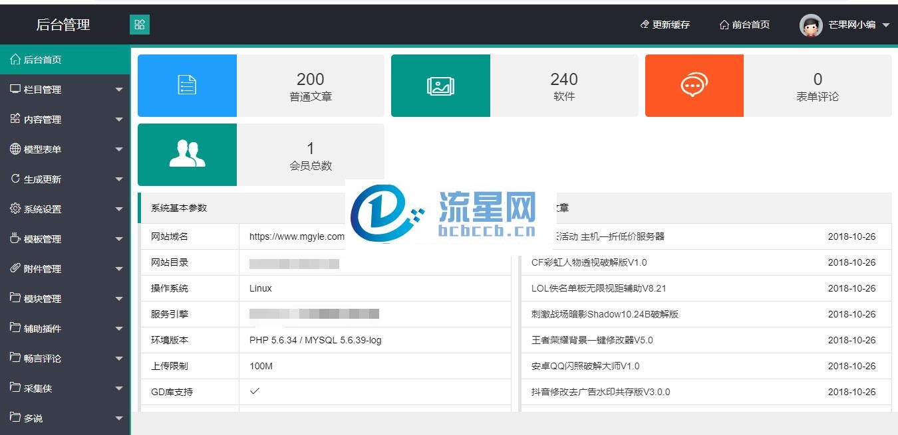Click the https://www.mgyle.com domain value
Image resolution: width=898 pixels, height=435 pixels.
click(x=297, y=236)
